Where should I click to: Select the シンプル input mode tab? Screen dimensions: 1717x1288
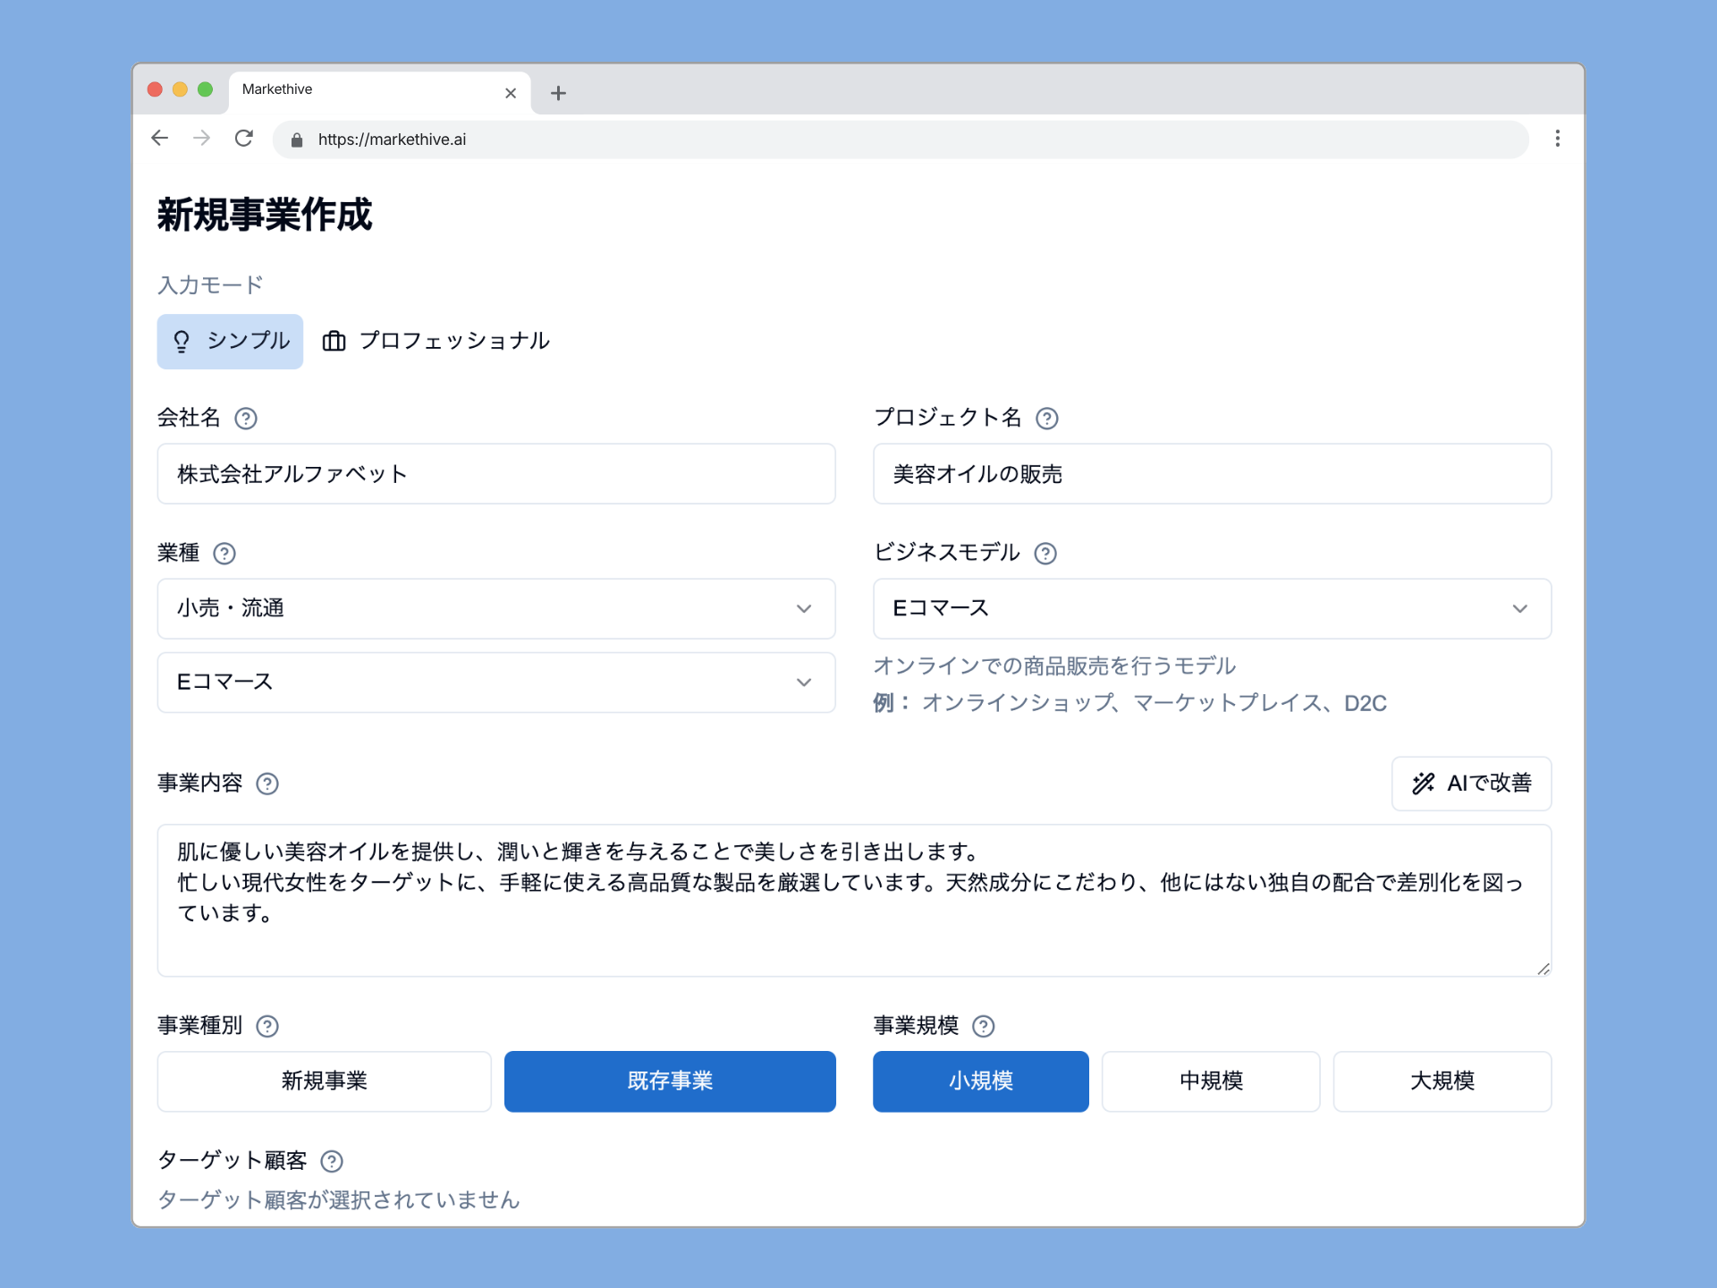231,342
